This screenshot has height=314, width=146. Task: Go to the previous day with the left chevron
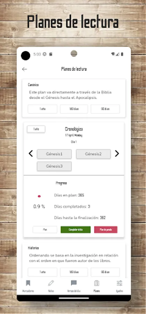point(31,154)
